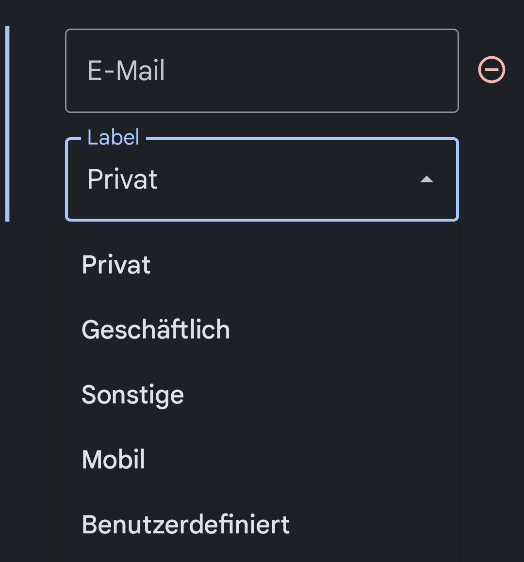Click the selected Privat value in combo box

tap(122, 180)
